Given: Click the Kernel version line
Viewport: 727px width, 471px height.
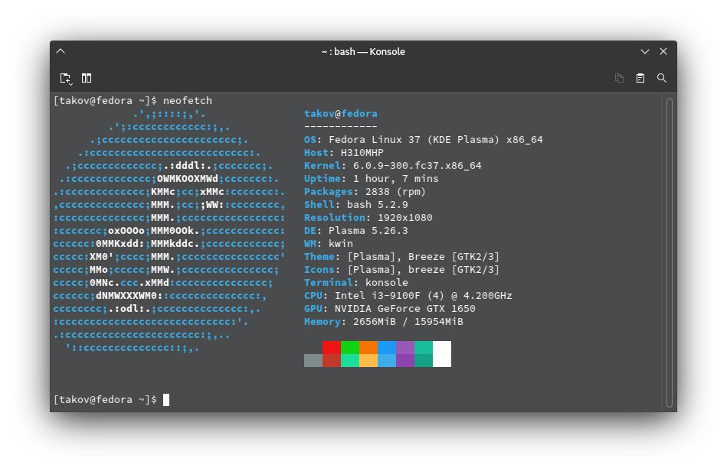Looking at the screenshot, I should click(x=393, y=165).
